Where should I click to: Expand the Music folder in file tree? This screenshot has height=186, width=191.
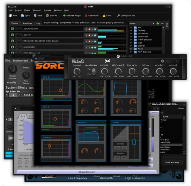point(131,49)
